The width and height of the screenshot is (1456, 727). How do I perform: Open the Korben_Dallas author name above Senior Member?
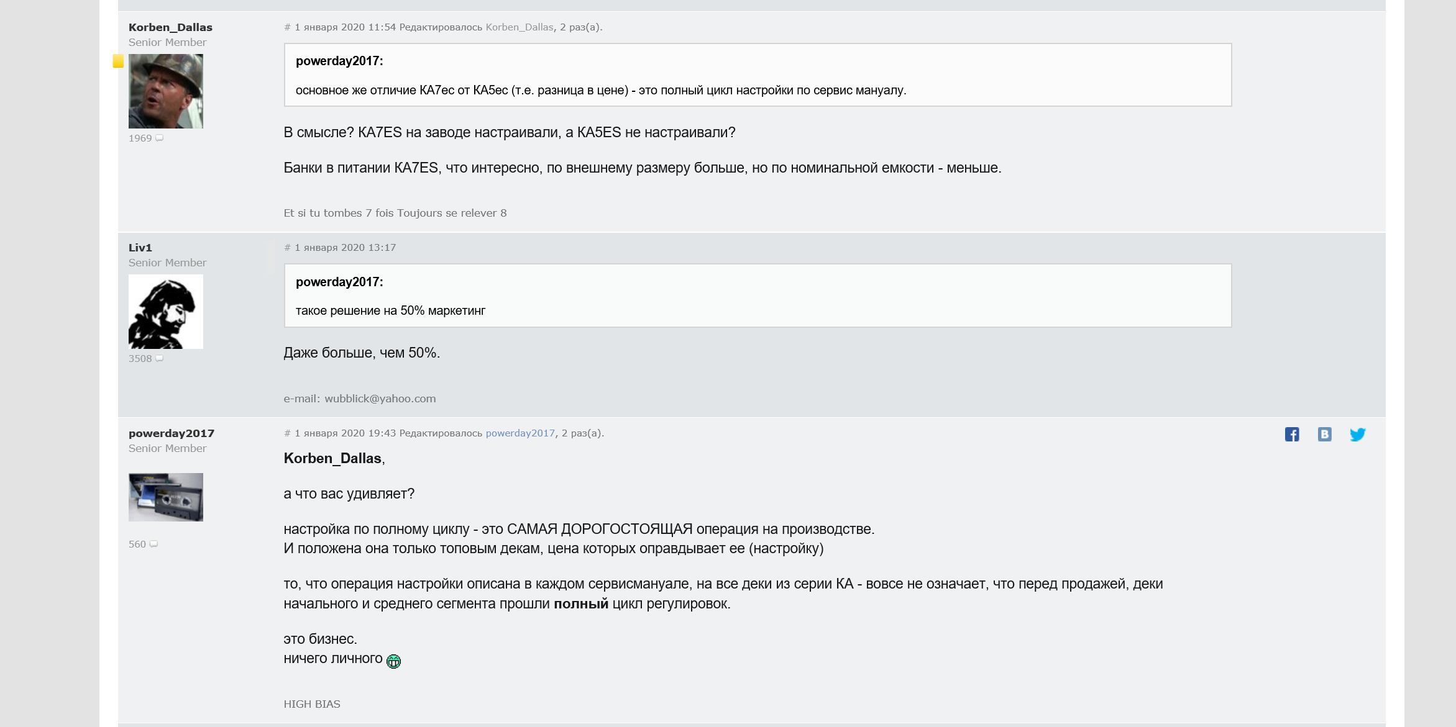170,27
